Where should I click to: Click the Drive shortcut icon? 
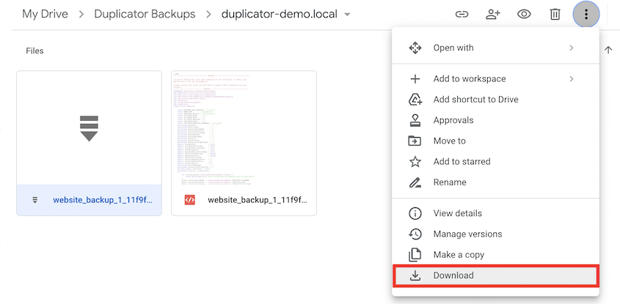click(x=415, y=100)
